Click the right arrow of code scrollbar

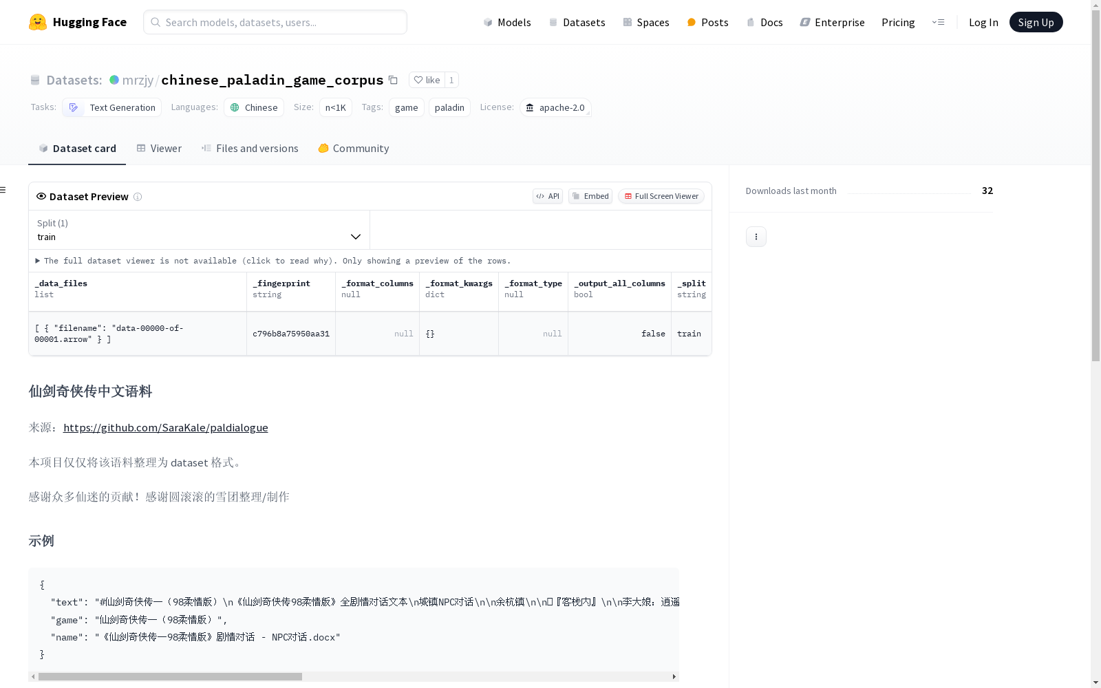coord(674,676)
